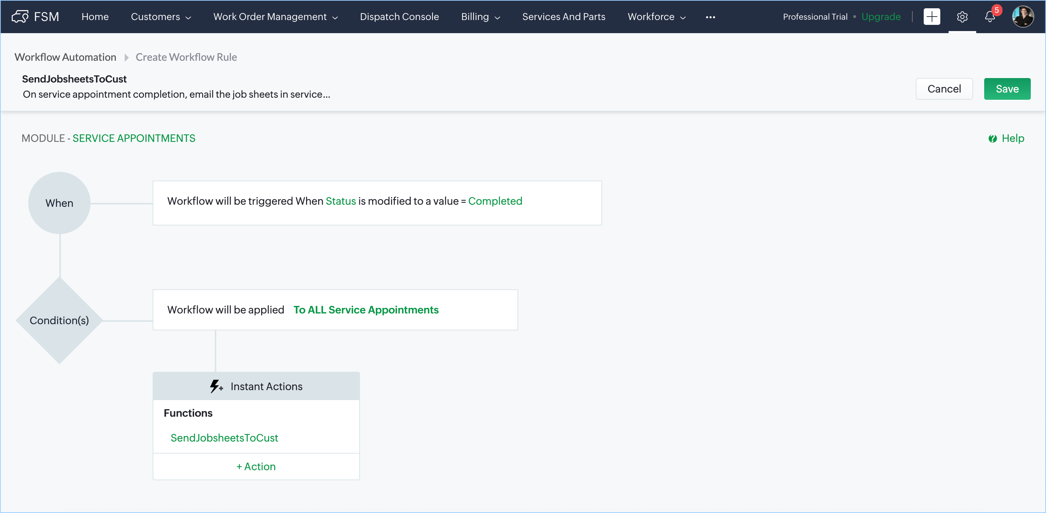This screenshot has height=513, width=1046.
Task: Open the quick create plus icon
Action: click(x=932, y=17)
